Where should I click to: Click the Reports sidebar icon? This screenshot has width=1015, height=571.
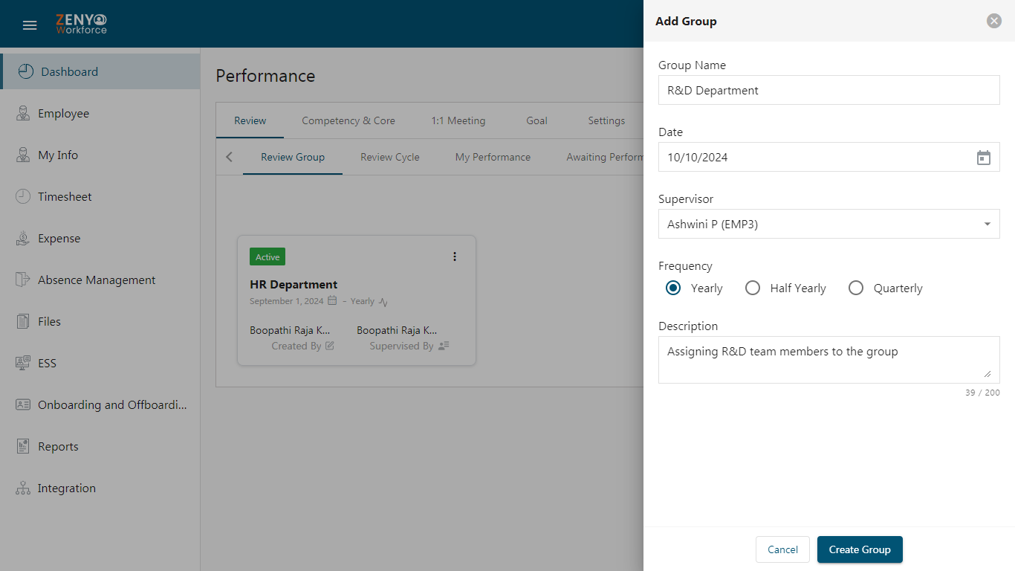coord(23,446)
